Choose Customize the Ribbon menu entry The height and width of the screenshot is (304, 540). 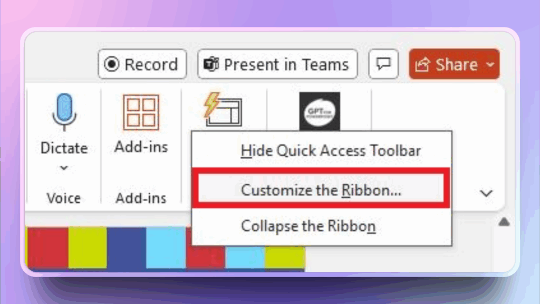pyautogui.click(x=321, y=189)
